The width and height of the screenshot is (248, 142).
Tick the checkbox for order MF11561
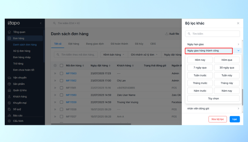(x=61, y=88)
